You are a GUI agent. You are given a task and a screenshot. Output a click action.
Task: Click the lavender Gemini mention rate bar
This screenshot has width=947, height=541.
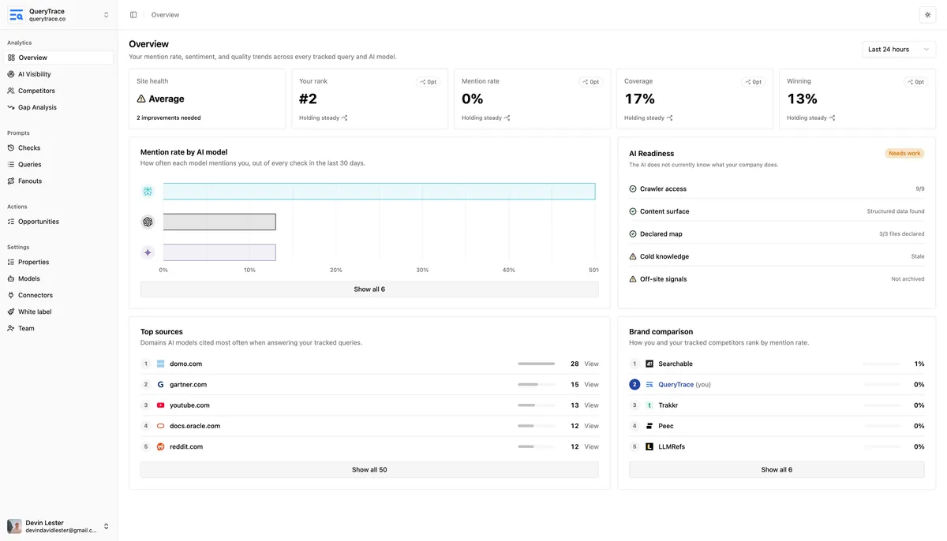219,252
